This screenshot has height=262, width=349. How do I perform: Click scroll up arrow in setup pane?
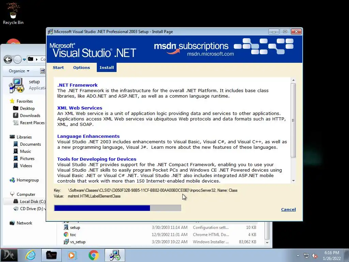293,80
